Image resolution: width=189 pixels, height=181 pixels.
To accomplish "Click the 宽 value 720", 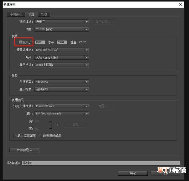I will (37, 121).
